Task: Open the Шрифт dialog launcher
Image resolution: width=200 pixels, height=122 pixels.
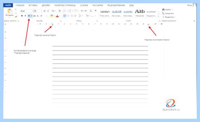Action: [61, 21]
